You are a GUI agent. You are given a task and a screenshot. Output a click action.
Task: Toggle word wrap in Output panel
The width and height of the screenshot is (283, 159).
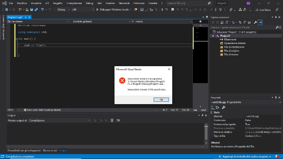[118, 121]
